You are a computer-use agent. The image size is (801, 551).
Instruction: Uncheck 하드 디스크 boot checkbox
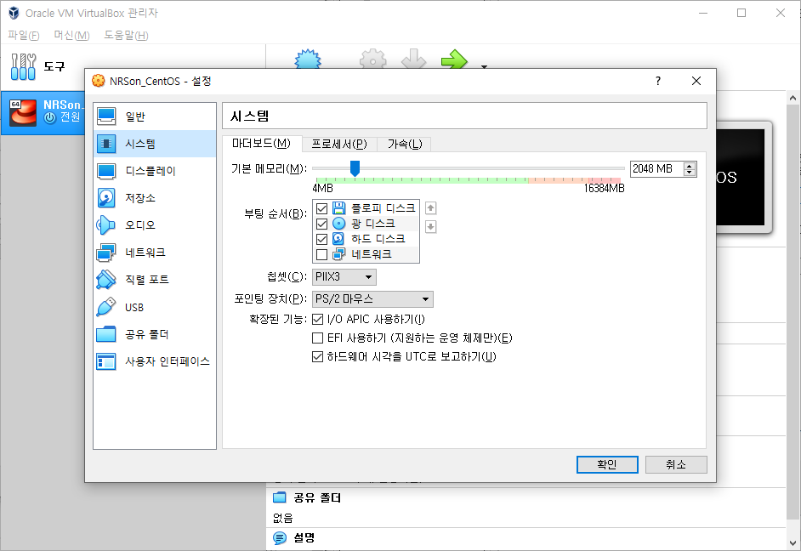(x=321, y=239)
